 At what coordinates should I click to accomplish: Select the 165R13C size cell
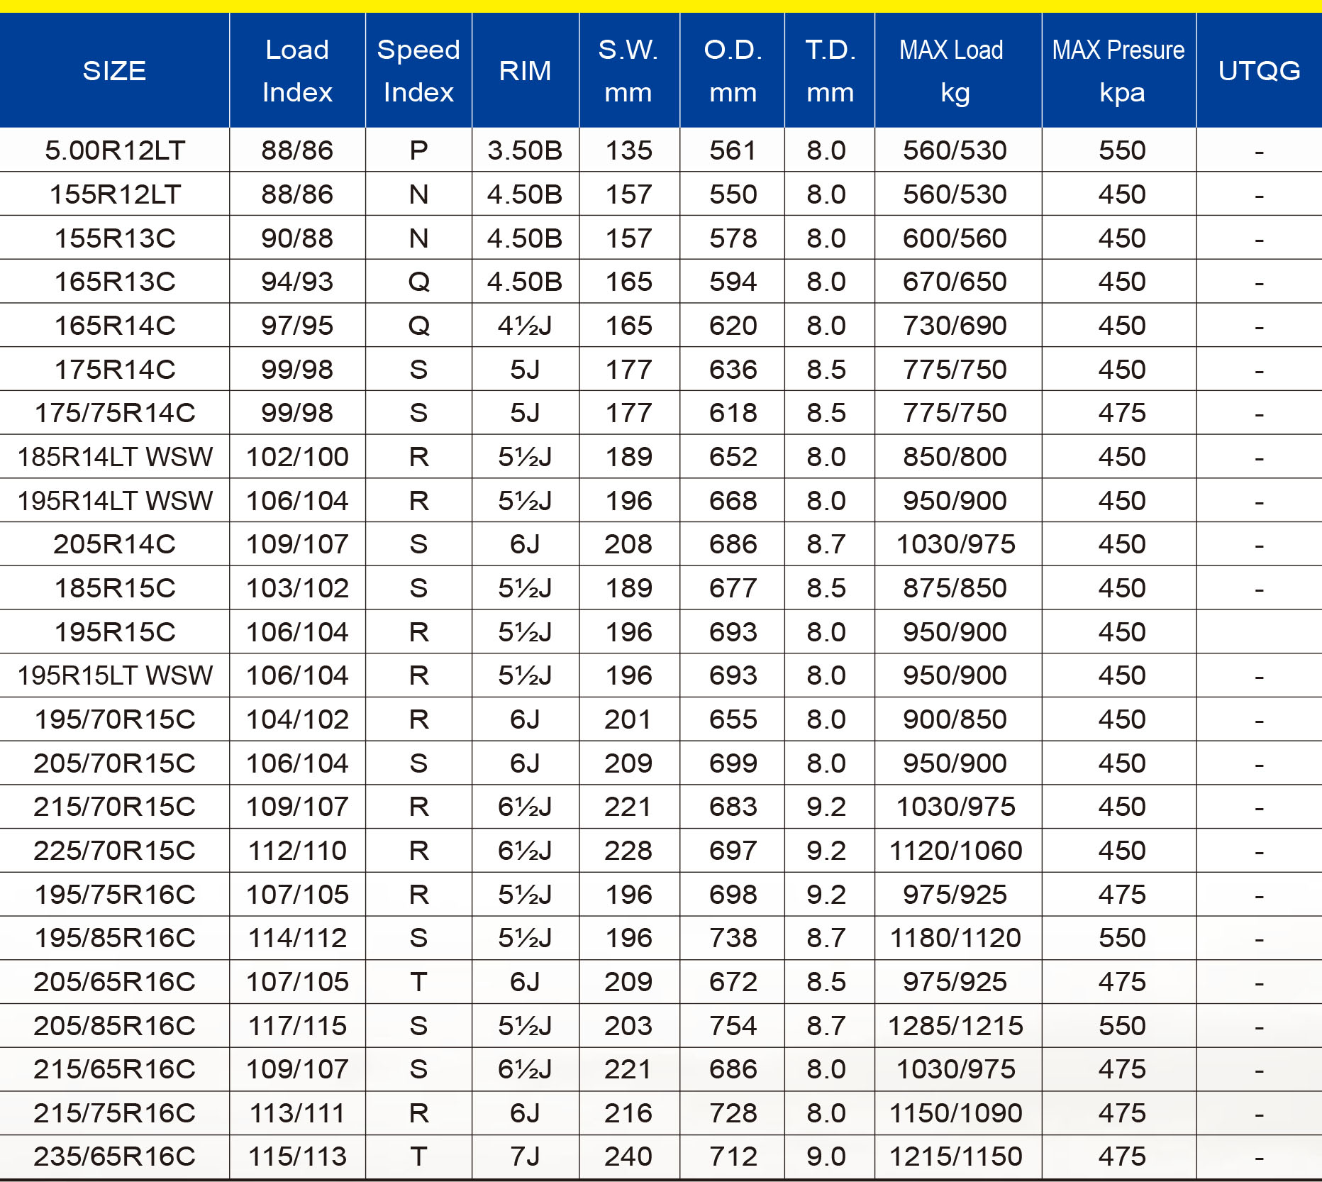tap(114, 282)
